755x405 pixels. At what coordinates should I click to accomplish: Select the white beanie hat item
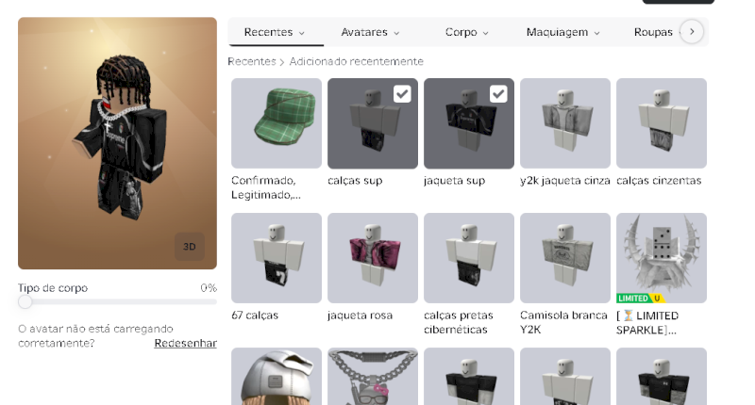point(277,376)
